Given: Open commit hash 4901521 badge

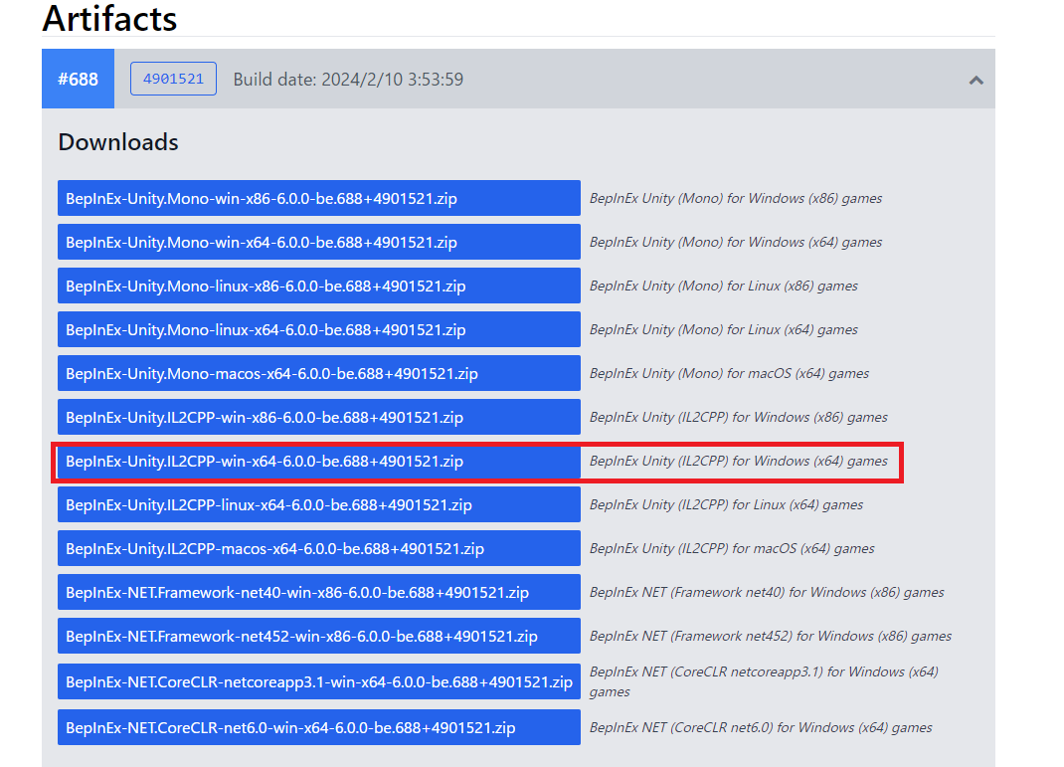Looking at the screenshot, I should tap(173, 79).
